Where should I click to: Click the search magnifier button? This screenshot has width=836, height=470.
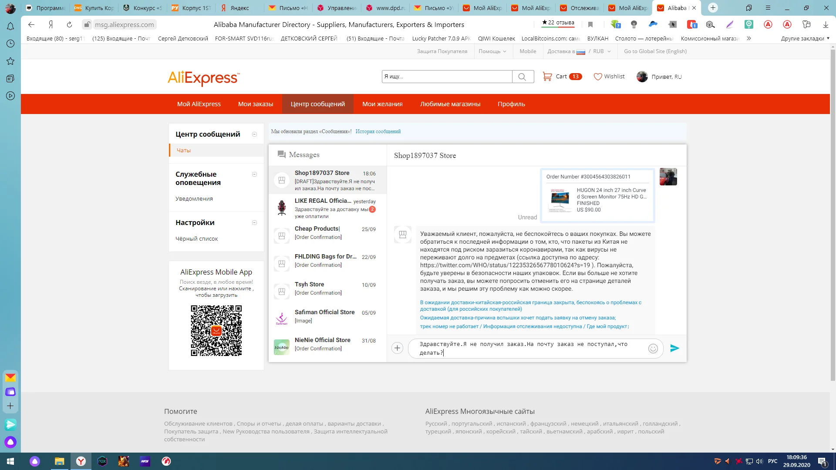coord(522,77)
